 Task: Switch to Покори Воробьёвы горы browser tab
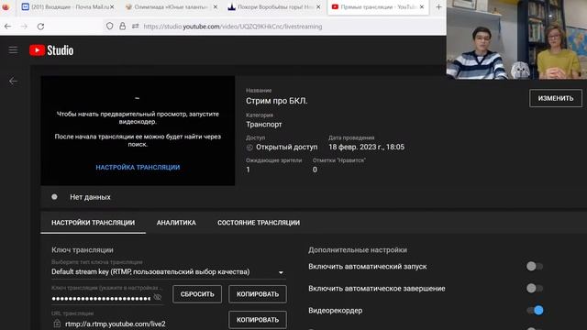pyautogui.click(x=274, y=7)
